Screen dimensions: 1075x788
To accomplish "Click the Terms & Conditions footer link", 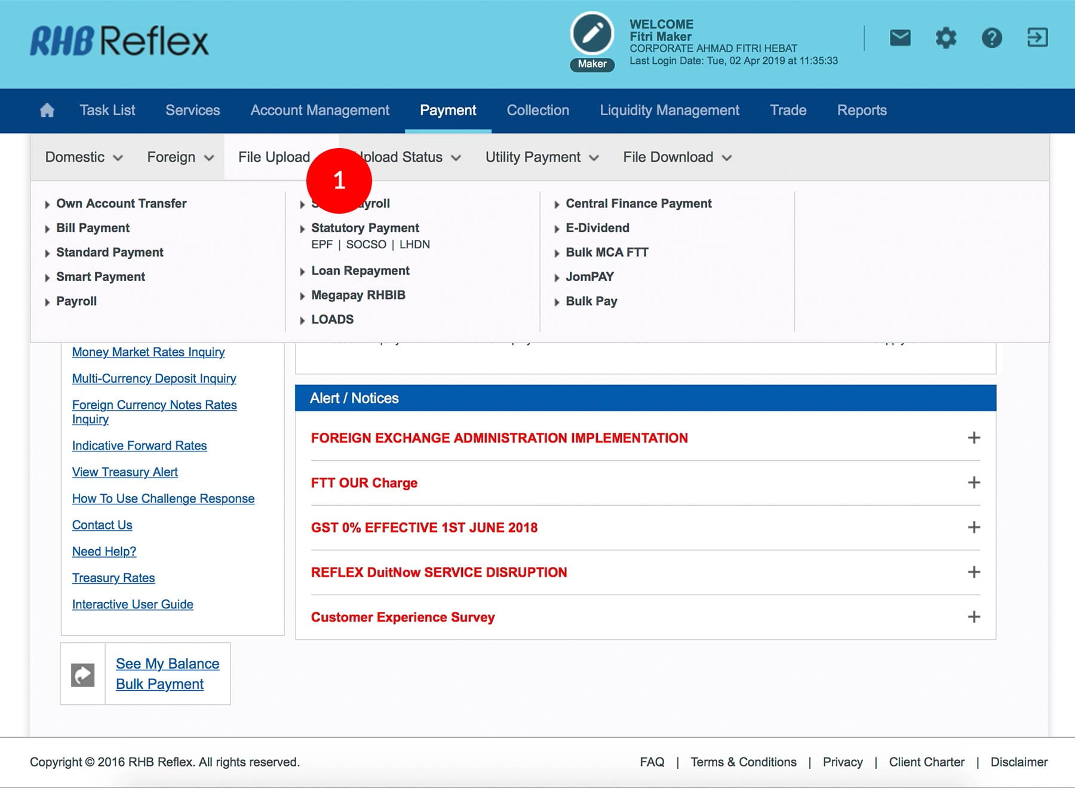I will [x=743, y=762].
